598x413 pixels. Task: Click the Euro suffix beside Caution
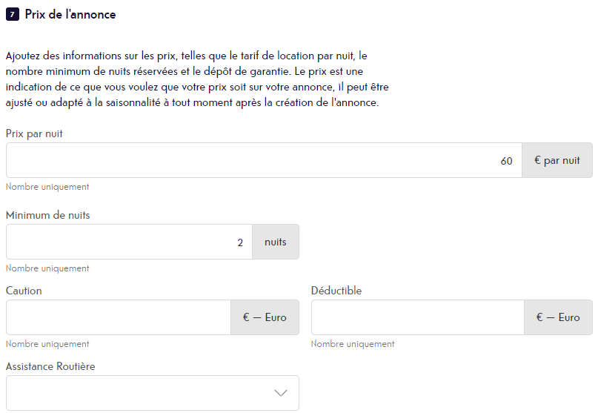265,317
